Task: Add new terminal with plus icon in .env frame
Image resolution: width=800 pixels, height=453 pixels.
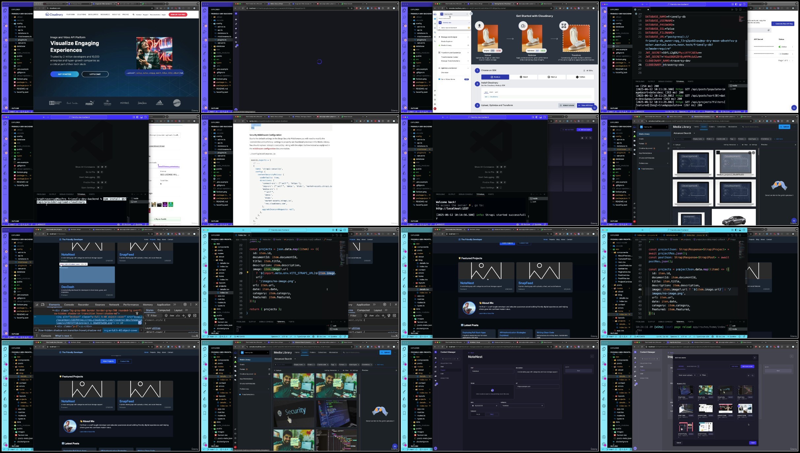Action: coord(731,81)
